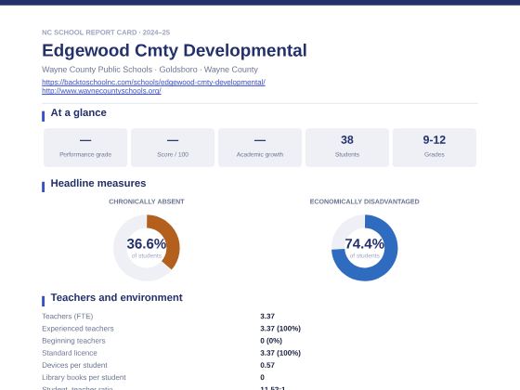This screenshot has height=390, width=520.
Task: Click the 'Devices per student' row label
Action: (x=74, y=366)
